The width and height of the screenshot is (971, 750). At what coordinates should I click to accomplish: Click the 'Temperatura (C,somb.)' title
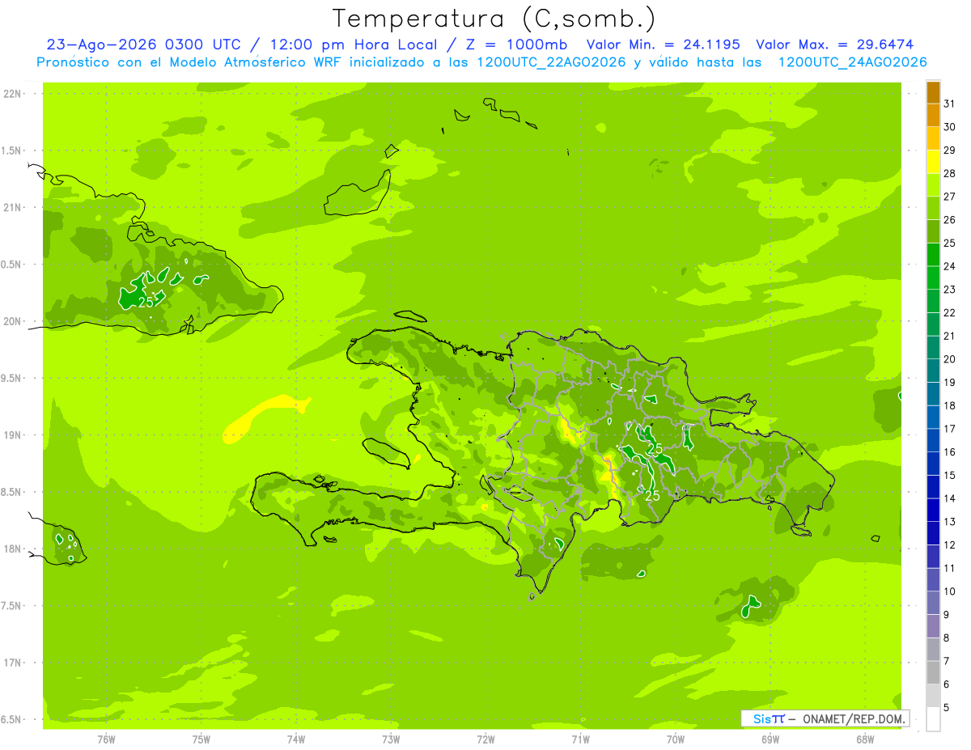click(494, 19)
